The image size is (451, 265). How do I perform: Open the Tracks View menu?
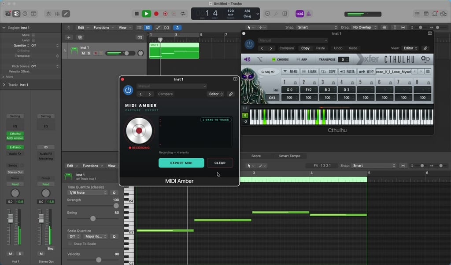124,28
